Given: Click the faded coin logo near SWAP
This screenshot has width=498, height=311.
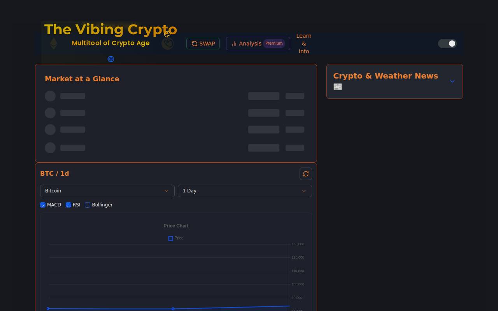Looking at the screenshot, I should 168,44.
